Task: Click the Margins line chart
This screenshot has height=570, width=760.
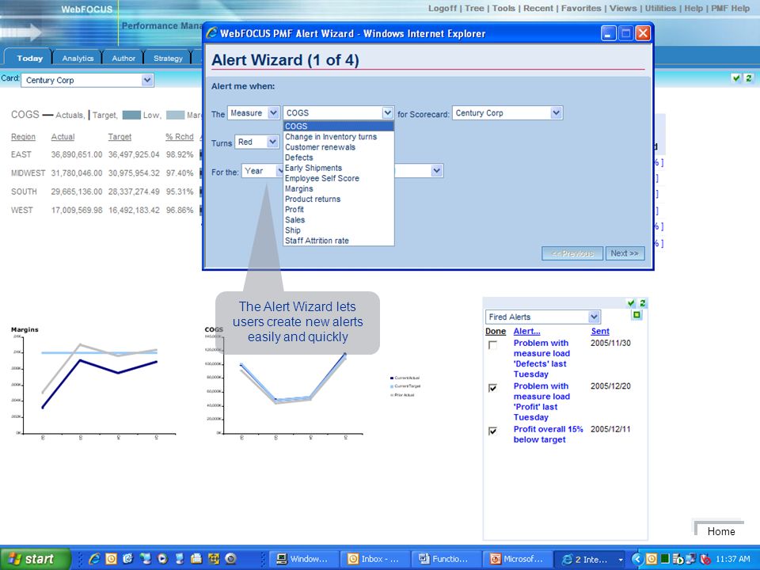Action: pos(94,385)
